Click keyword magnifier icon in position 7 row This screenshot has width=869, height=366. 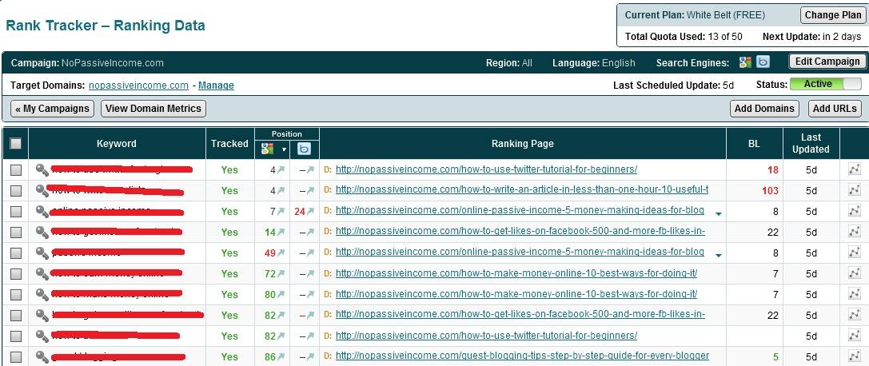tap(42, 211)
